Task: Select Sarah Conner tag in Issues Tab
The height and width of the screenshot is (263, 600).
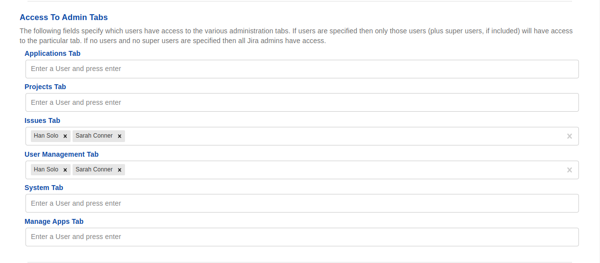Action: tap(94, 136)
